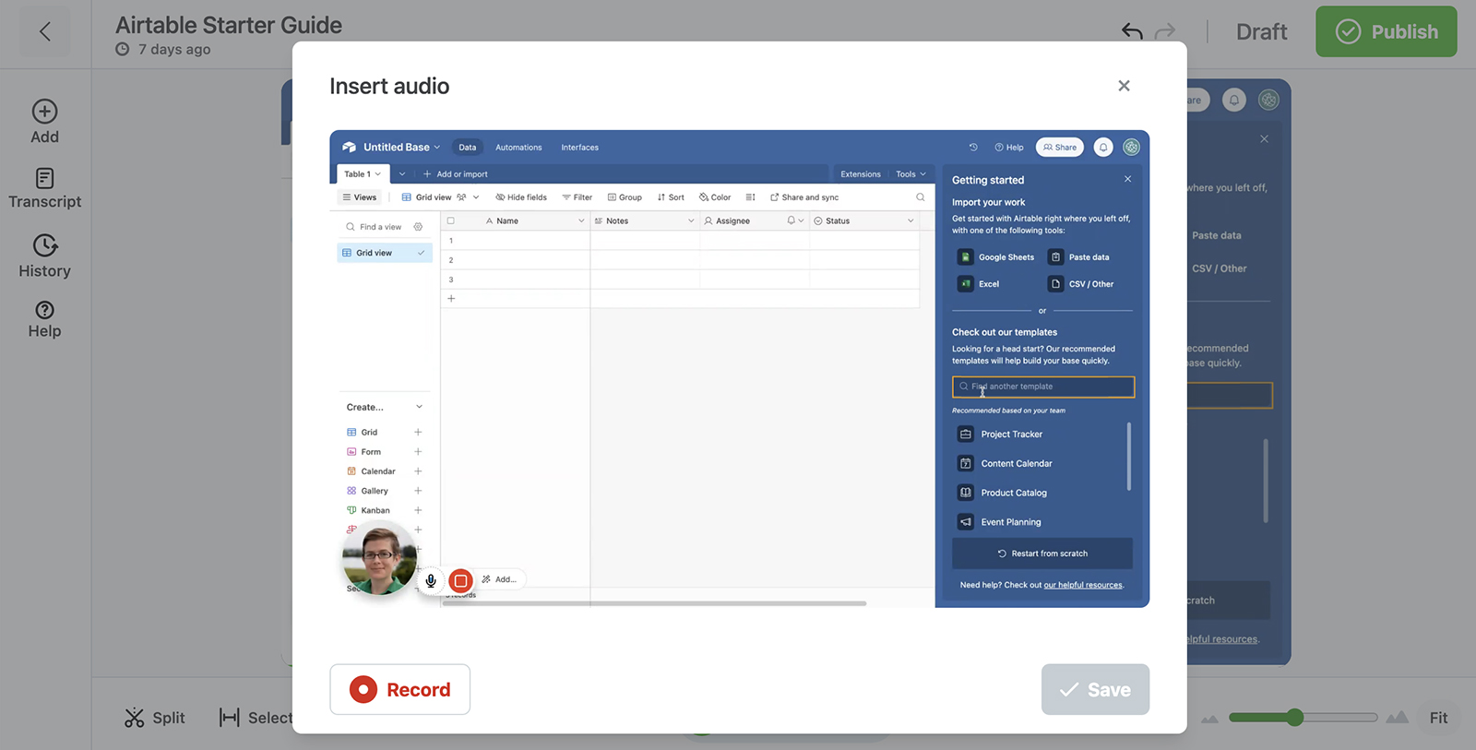1476x750 pixels.
Task: Select Grid view in the views list
Action: click(x=385, y=253)
